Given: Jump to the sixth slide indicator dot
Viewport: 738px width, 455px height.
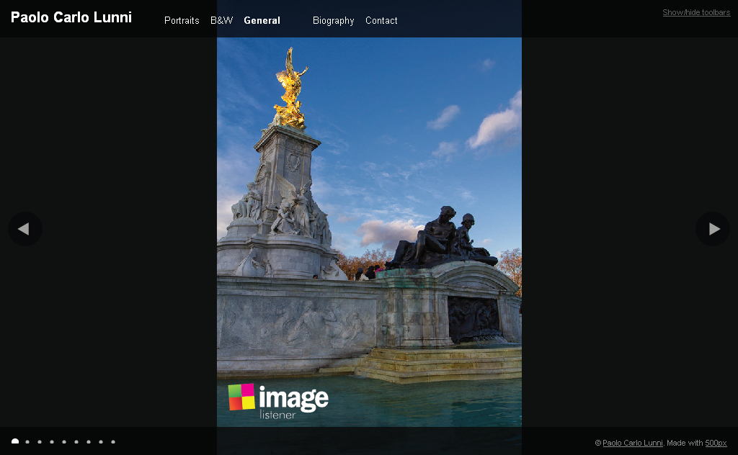Looking at the screenshot, I should (76, 442).
